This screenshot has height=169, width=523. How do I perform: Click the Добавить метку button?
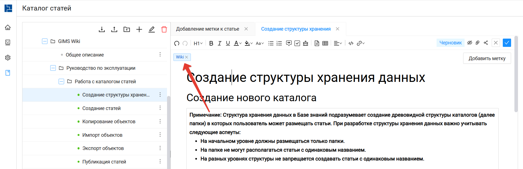pos(487,58)
